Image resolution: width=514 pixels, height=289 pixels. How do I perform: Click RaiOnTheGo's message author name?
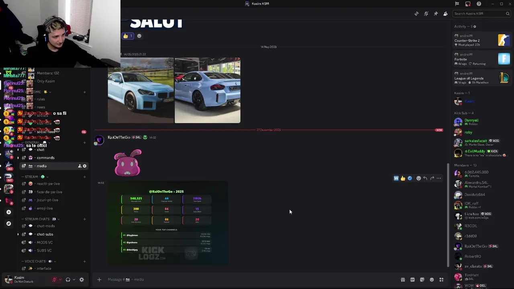click(119, 137)
